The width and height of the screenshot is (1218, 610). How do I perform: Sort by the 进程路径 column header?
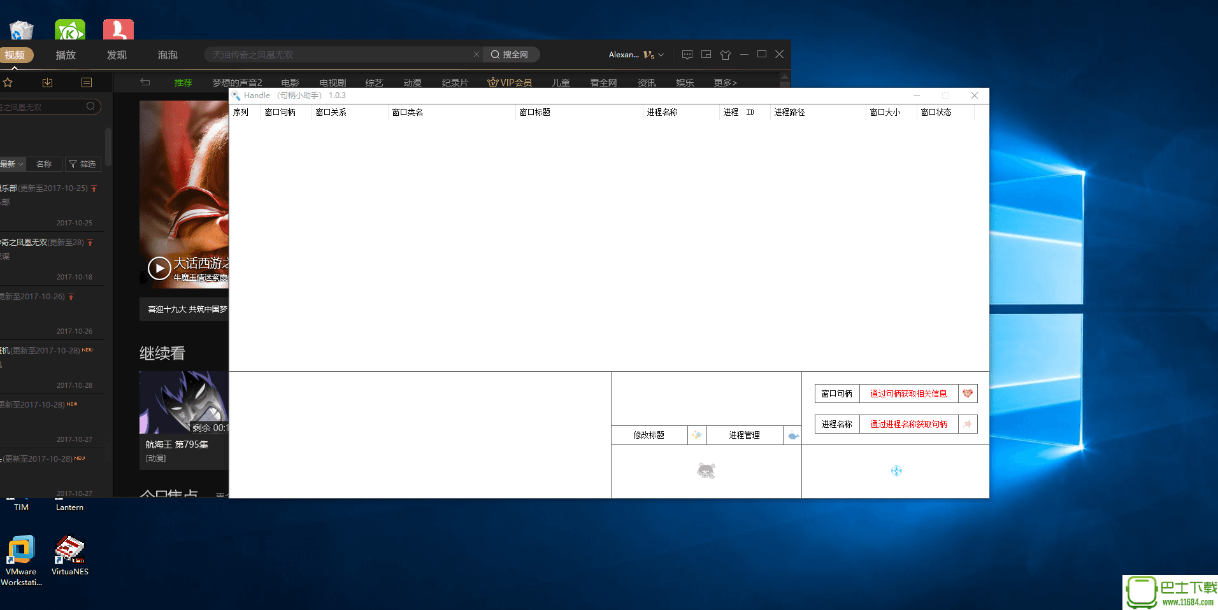tap(818, 112)
